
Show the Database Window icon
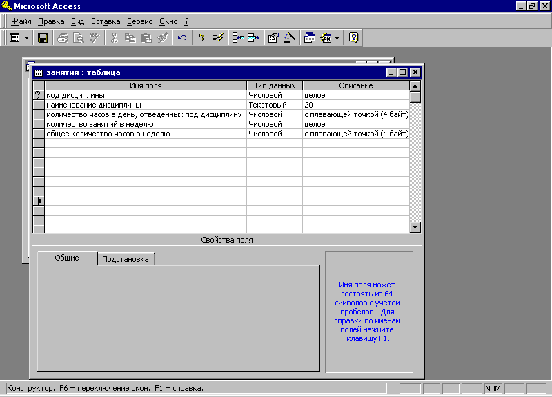click(309, 38)
